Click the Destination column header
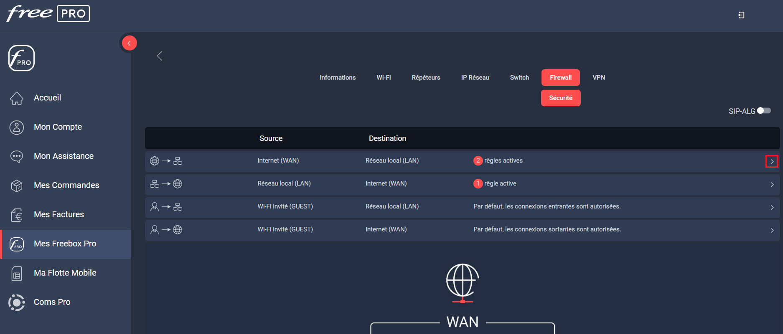 point(387,138)
